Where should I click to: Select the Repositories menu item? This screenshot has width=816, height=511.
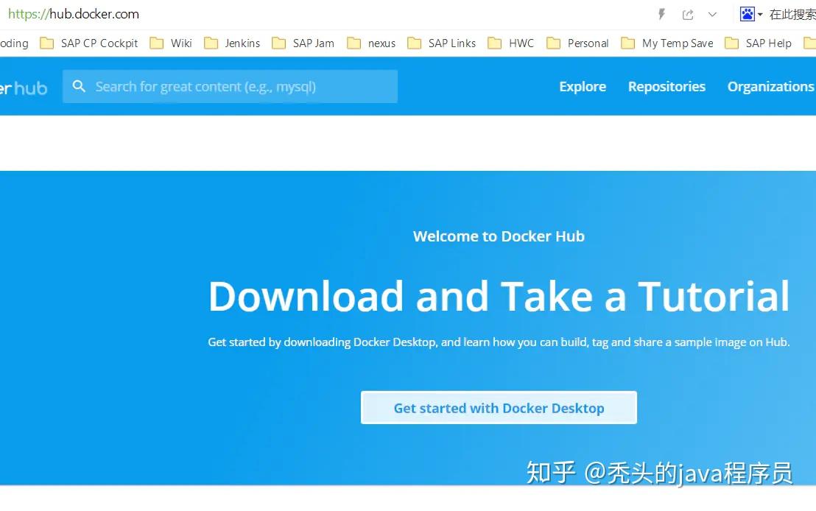666,87
